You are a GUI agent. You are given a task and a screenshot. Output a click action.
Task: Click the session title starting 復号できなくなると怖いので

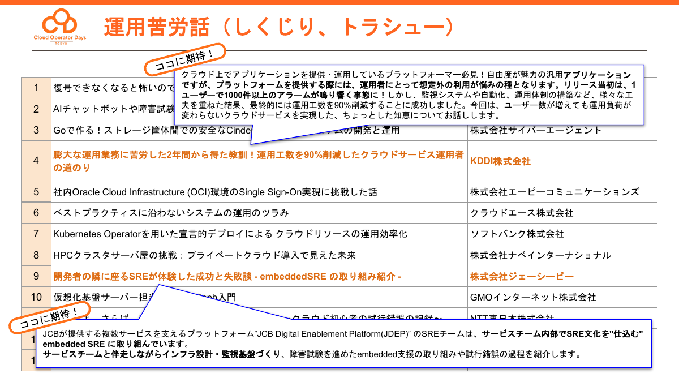click(113, 88)
